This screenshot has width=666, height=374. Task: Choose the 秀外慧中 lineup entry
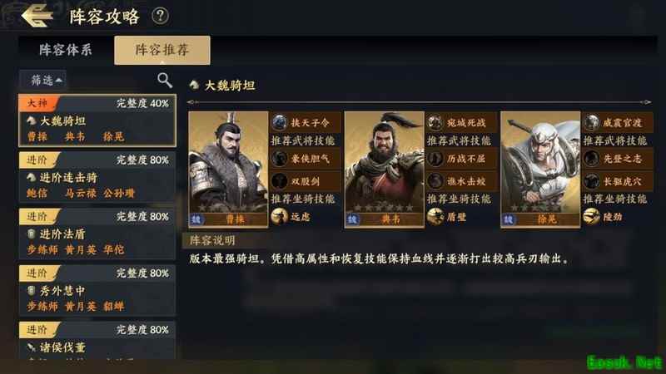pyautogui.click(x=97, y=290)
